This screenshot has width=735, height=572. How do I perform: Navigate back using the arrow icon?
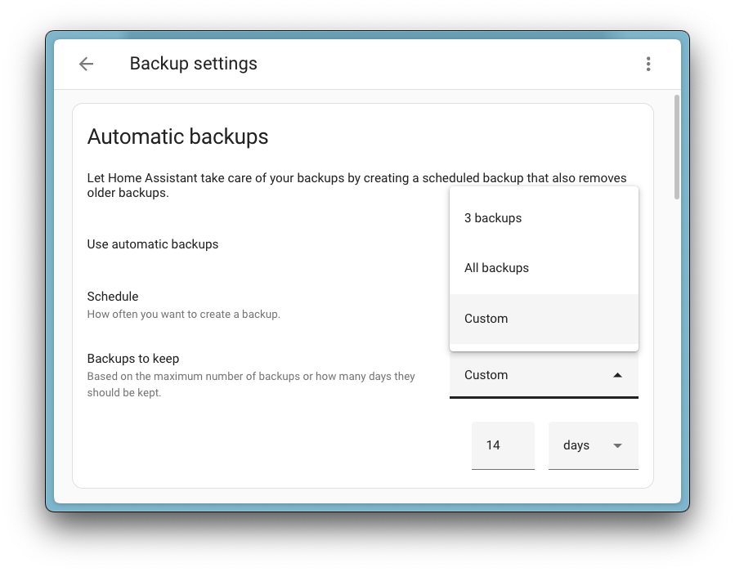click(85, 63)
